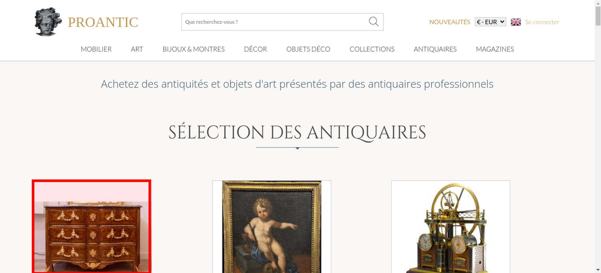Screen dimensions: 601x273
Task: Open the gilded industrial clock thumbnail
Action: 450,227
